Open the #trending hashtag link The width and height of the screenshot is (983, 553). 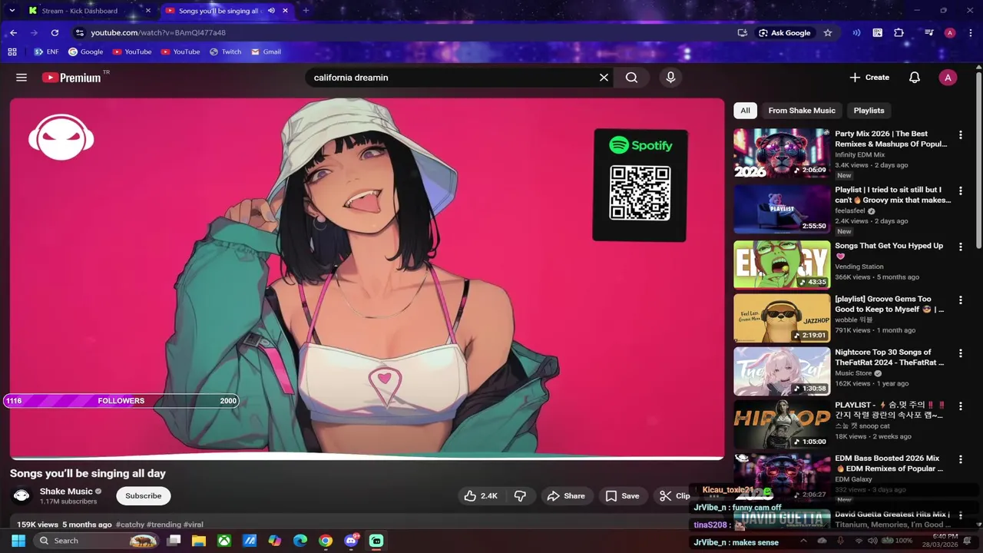click(164, 525)
